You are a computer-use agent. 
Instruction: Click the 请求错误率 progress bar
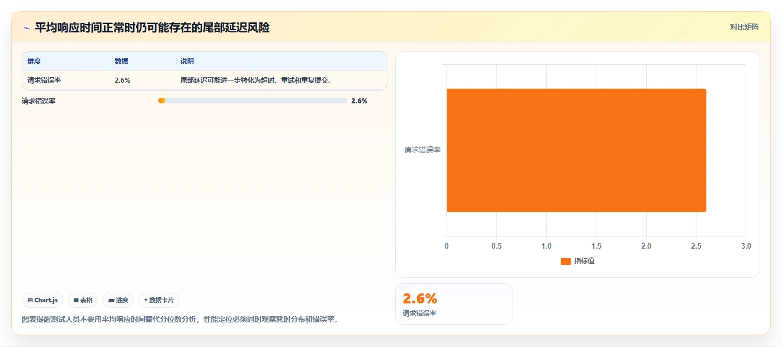point(253,101)
